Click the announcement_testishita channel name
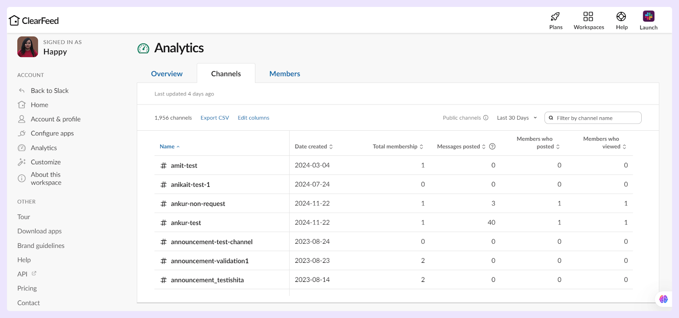Viewport: 679px width, 318px height. point(207,280)
